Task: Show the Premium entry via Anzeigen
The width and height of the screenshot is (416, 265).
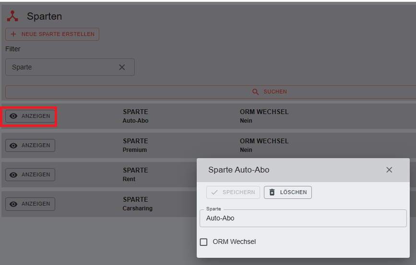Action: pos(30,145)
